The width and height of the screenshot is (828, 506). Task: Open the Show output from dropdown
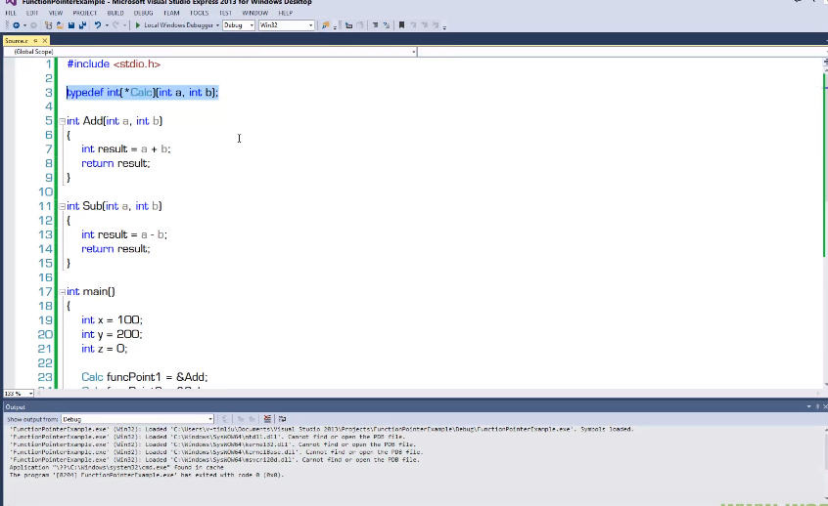click(137, 419)
